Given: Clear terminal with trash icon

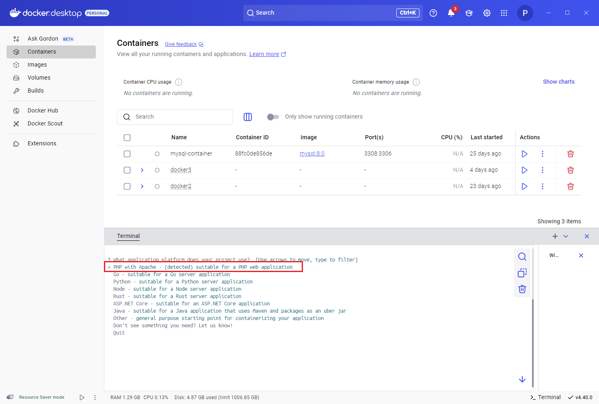Looking at the screenshot, I should coord(522,289).
